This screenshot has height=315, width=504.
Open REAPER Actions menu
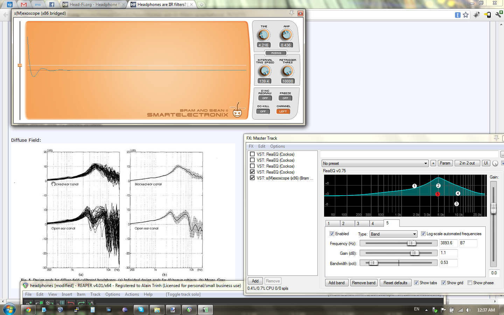(x=132, y=294)
